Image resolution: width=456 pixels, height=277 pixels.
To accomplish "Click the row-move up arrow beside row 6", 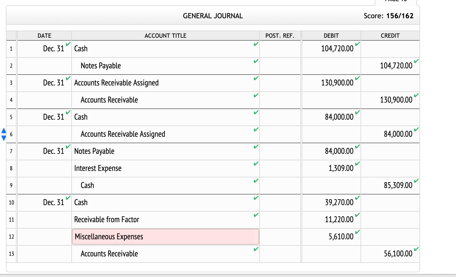I will pos(4,131).
